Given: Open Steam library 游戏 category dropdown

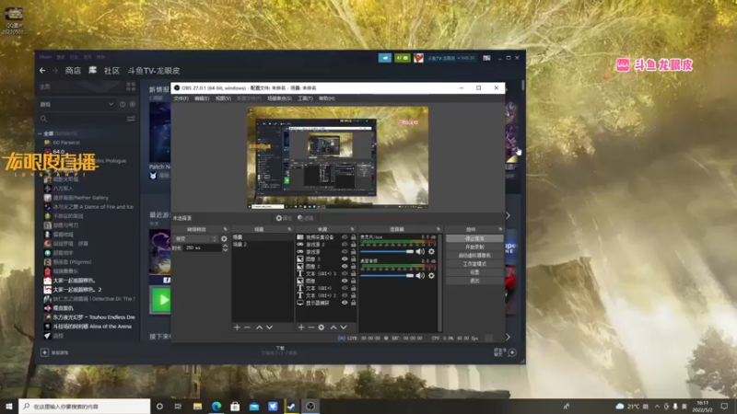Looking at the screenshot, I should tap(76, 104).
